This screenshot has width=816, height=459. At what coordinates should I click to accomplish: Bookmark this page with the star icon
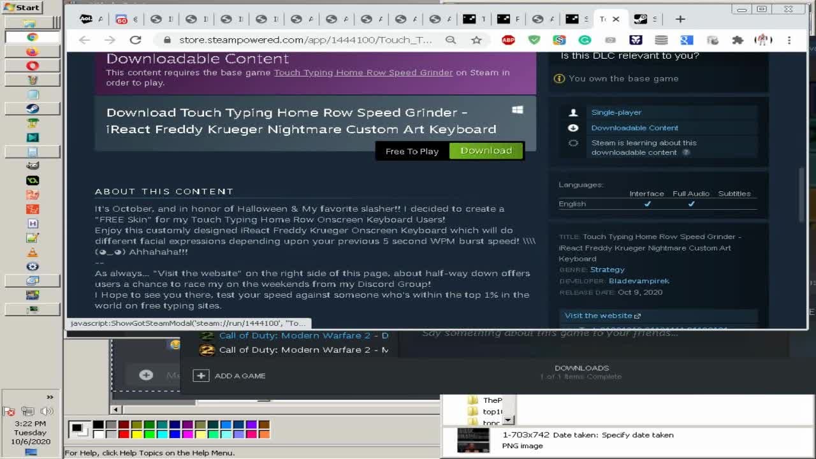click(x=476, y=40)
